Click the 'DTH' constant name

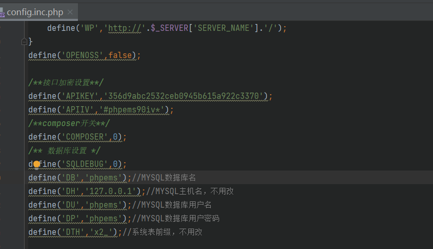point(73,232)
